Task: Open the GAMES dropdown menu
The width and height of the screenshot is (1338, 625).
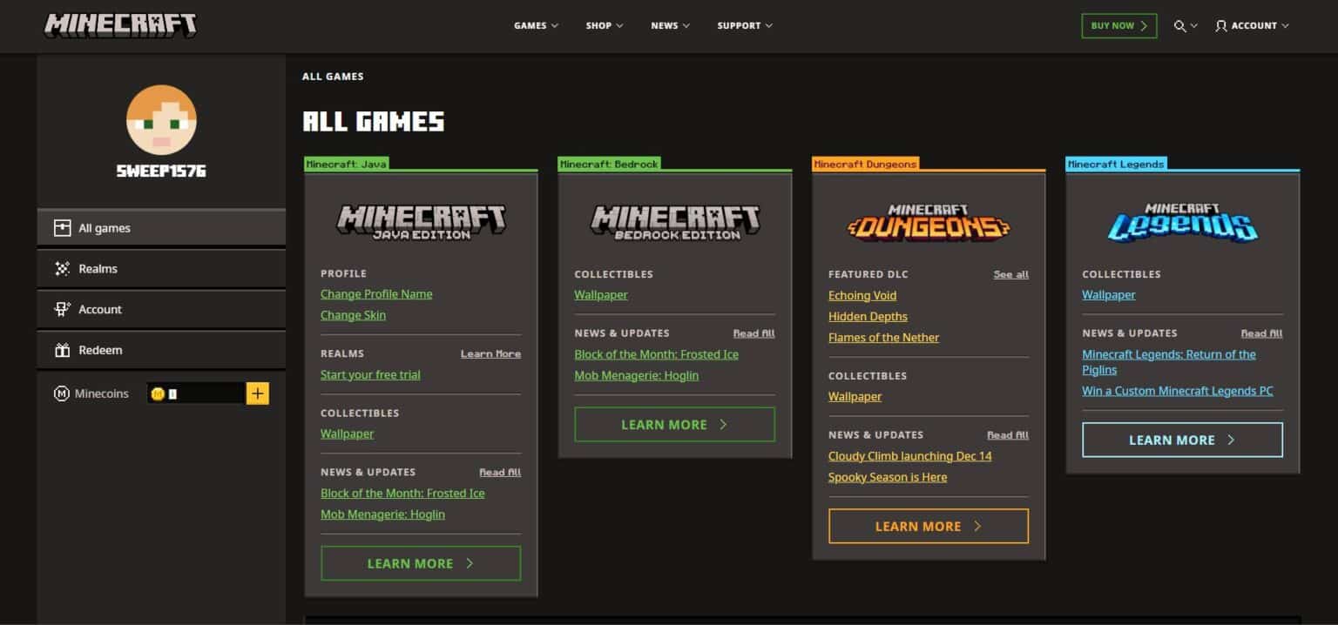Action: [x=535, y=25]
